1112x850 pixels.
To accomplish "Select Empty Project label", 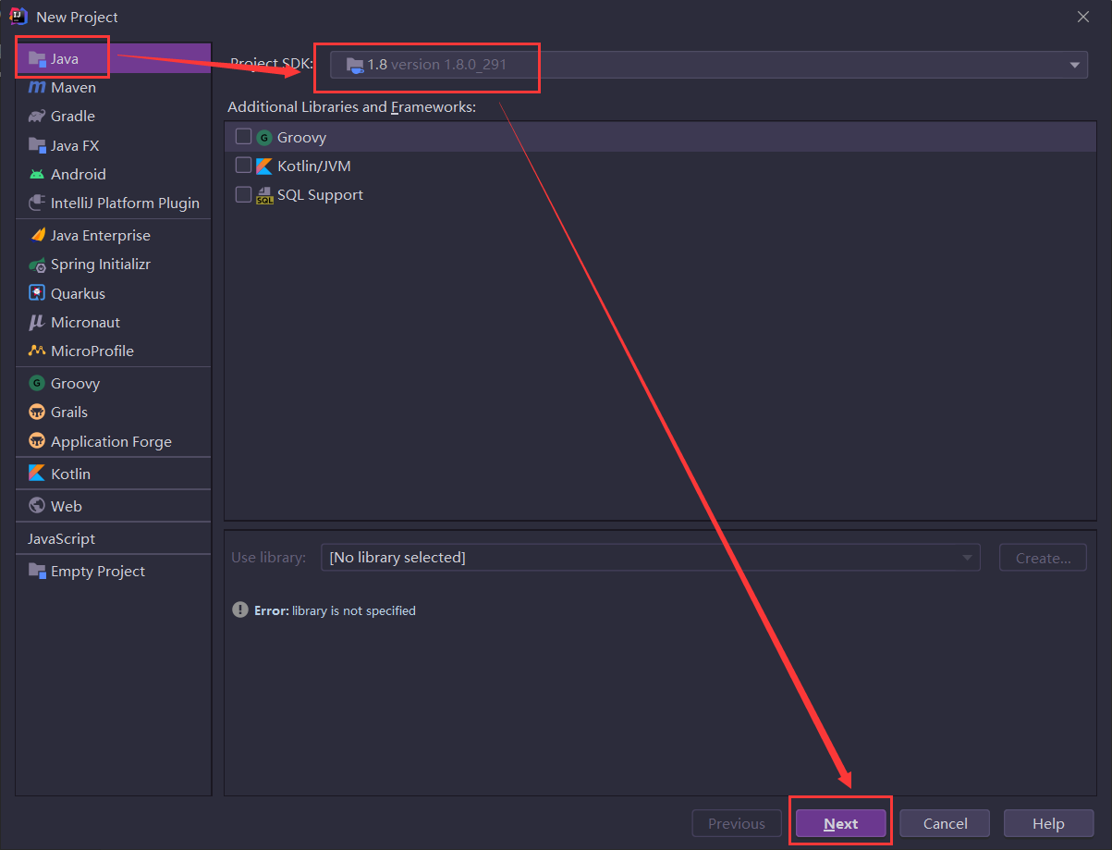I will [x=98, y=571].
